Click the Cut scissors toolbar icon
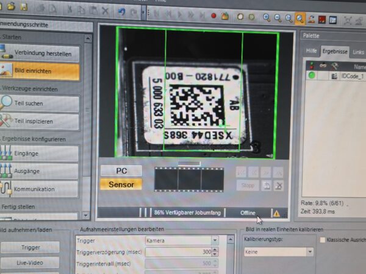The height and width of the screenshot is (274, 366). click(x=70, y=9)
